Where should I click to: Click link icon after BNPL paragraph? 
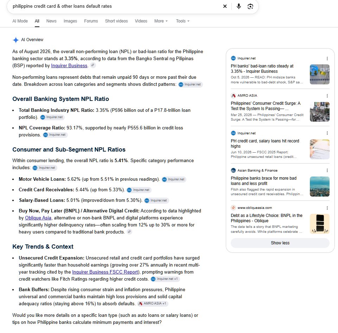[x=129, y=232]
